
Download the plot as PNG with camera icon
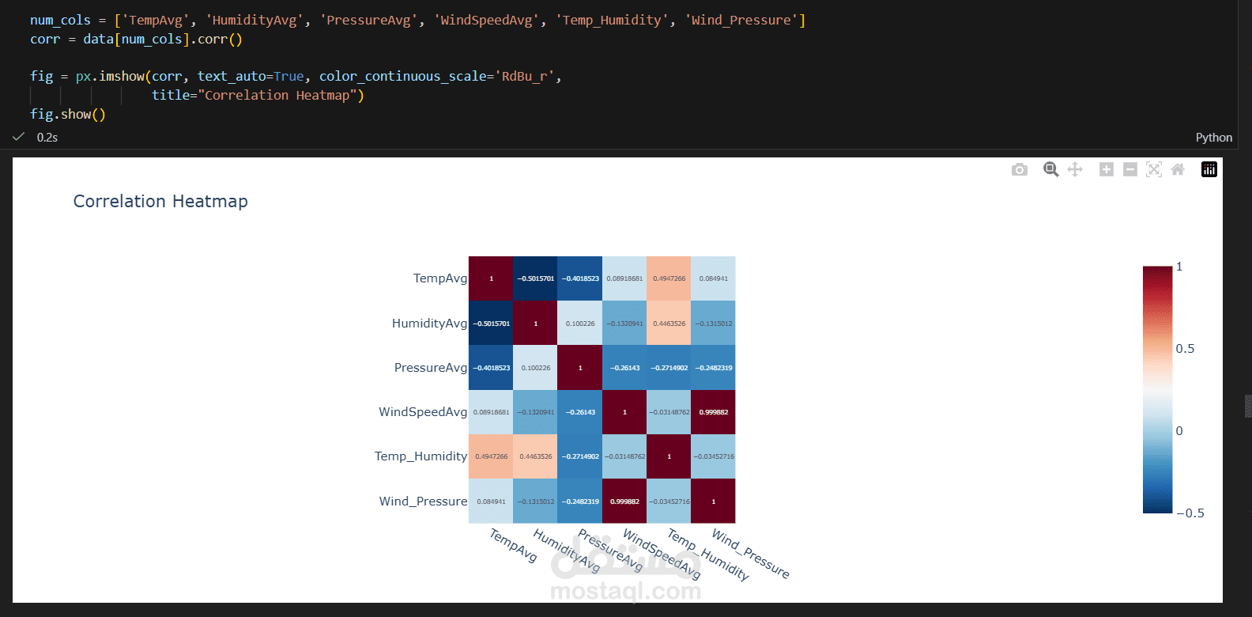tap(1020, 169)
